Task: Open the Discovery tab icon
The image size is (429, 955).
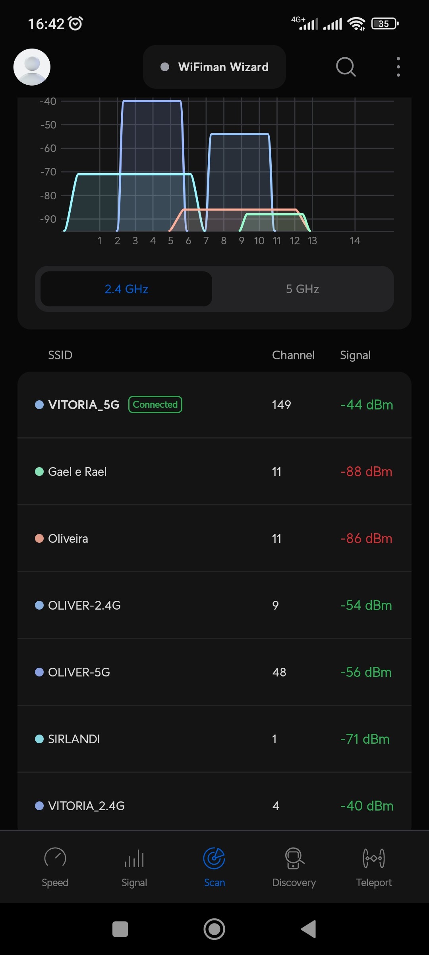Action: [294, 858]
